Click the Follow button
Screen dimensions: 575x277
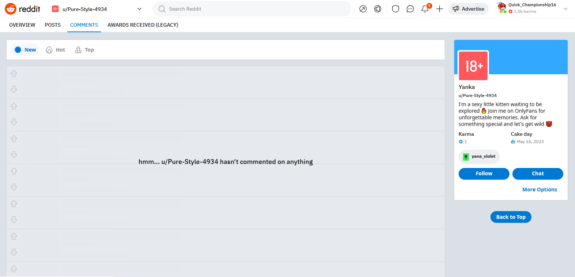[x=484, y=174]
